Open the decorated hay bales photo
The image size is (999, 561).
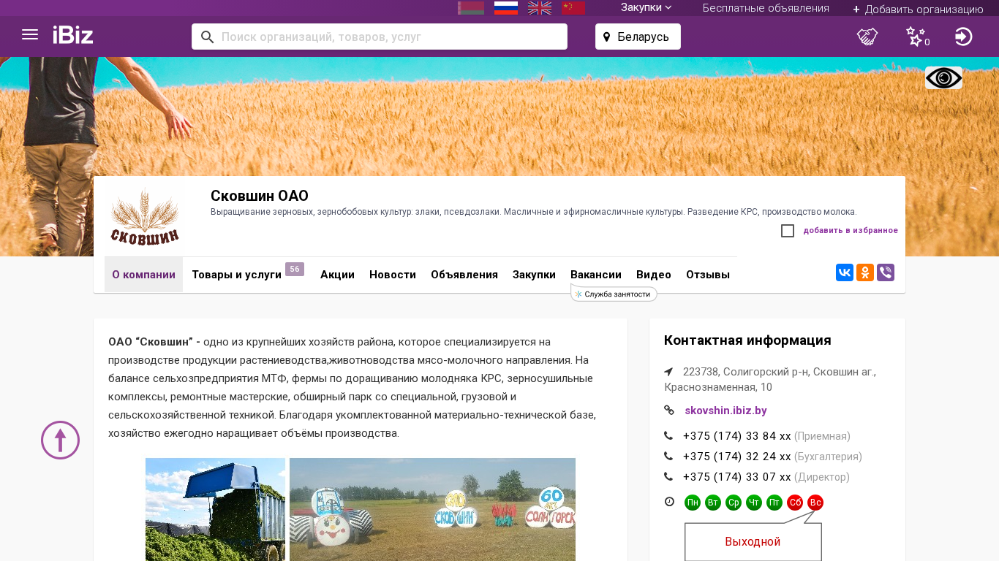pos(432,509)
